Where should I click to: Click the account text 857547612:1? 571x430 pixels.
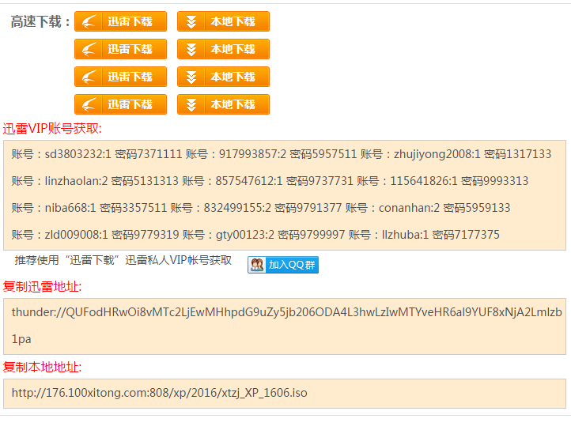248,181
